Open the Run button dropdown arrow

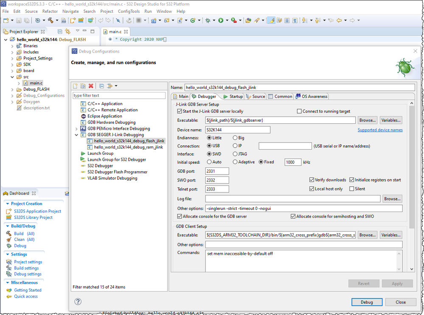pos(227,20)
